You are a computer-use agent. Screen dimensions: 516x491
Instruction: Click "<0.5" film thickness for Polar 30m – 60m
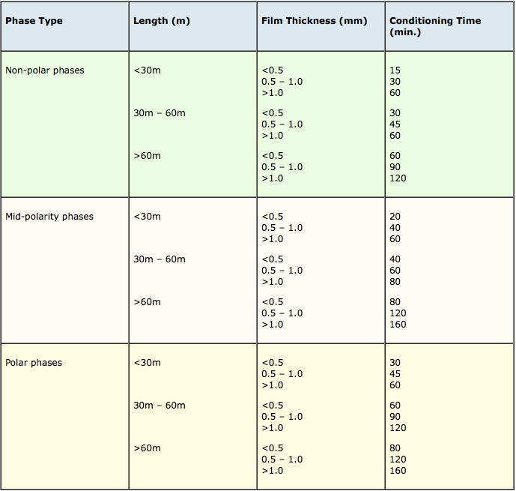[x=273, y=406]
